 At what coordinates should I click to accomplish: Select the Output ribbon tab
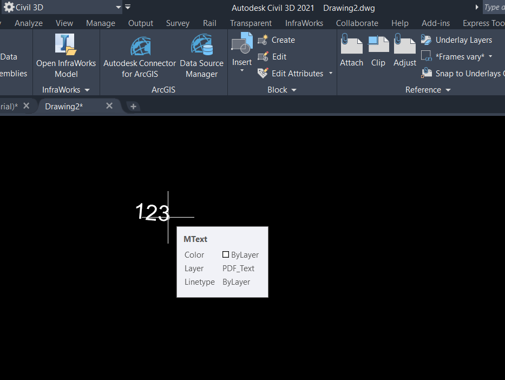click(x=141, y=23)
